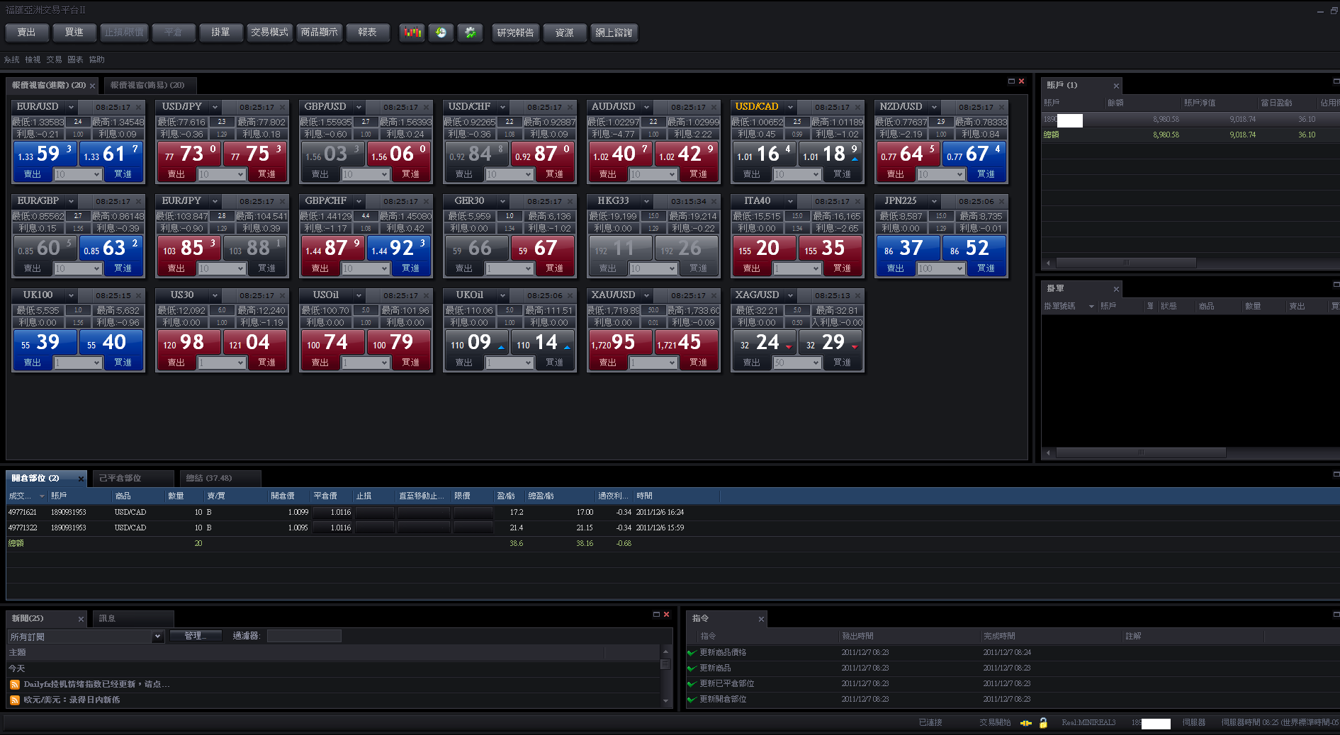1340x735 pixels.
Task: Close the EUR/USD quote tile
Action: coord(138,108)
